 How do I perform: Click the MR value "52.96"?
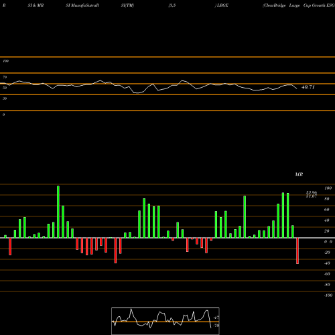[312, 192]
